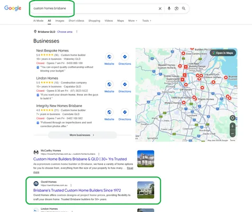Image resolution: width=252 pixels, height=212 pixels.
Task: Click the Website label under Lindon Homes globe
Action: pos(109,91)
